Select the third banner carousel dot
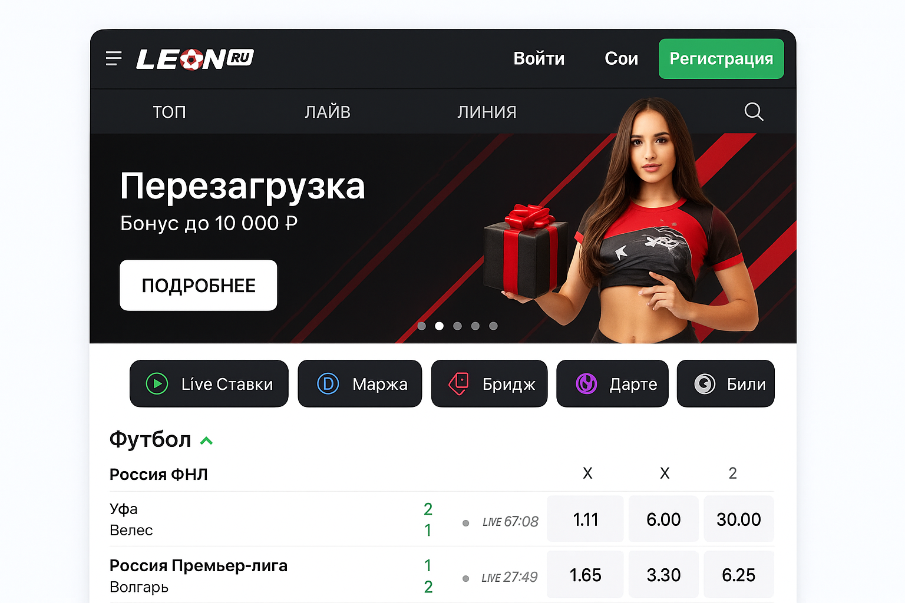Viewport: 905px width, 603px height. (457, 326)
